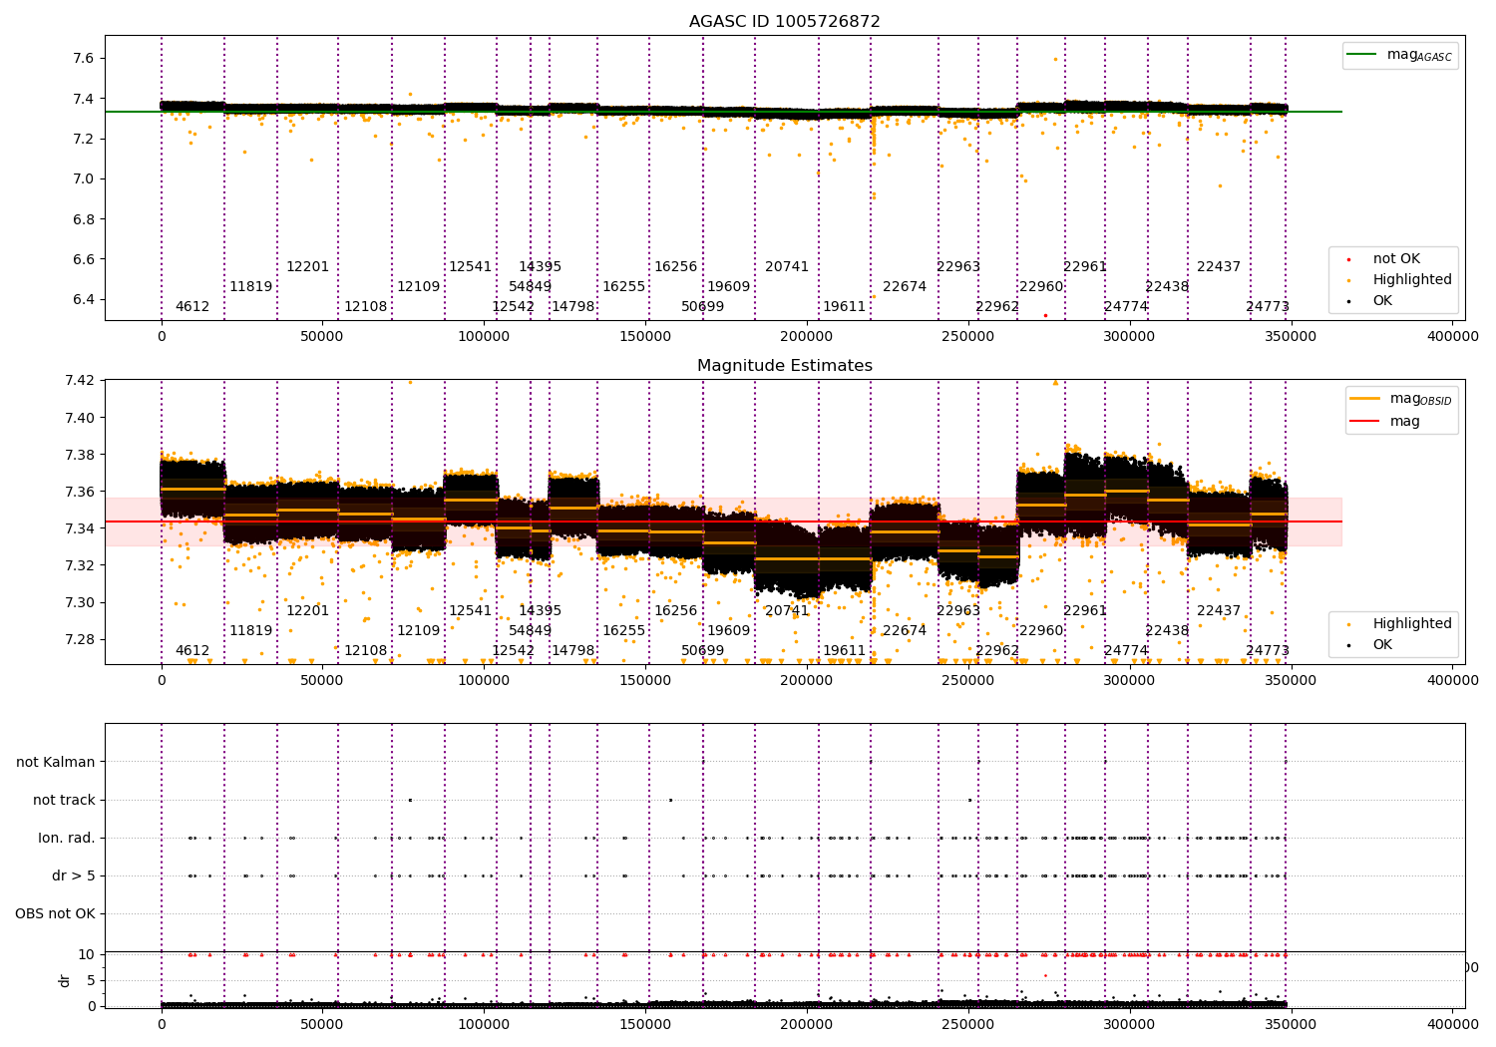Click 'Highlighted' in the Magnitude Estimates legend
The height and width of the screenshot is (1047, 1496).
point(1412,624)
